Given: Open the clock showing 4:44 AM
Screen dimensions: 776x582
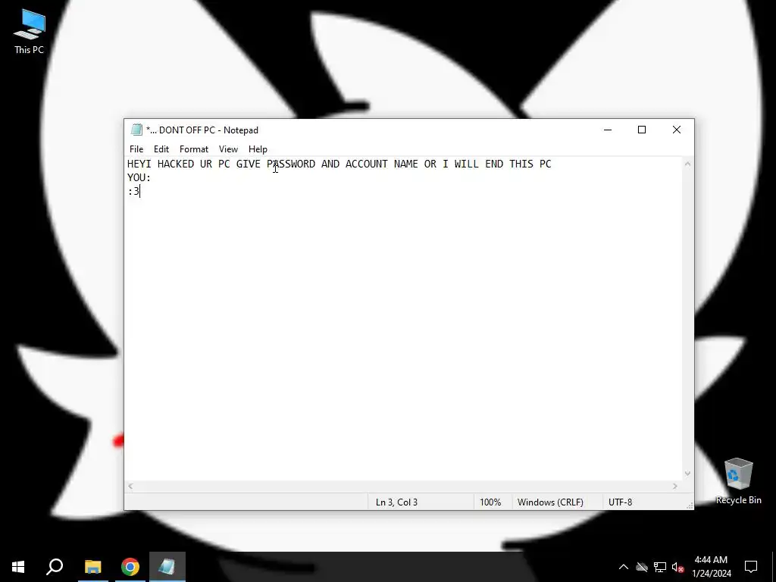Looking at the screenshot, I should click(x=711, y=567).
